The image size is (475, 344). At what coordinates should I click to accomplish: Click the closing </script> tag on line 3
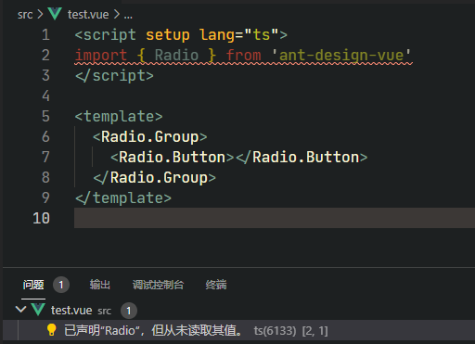click(x=114, y=76)
